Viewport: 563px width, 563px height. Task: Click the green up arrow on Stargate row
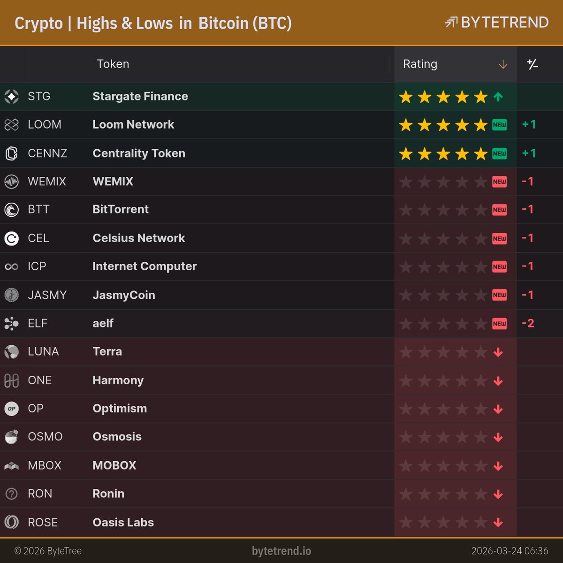(x=498, y=97)
